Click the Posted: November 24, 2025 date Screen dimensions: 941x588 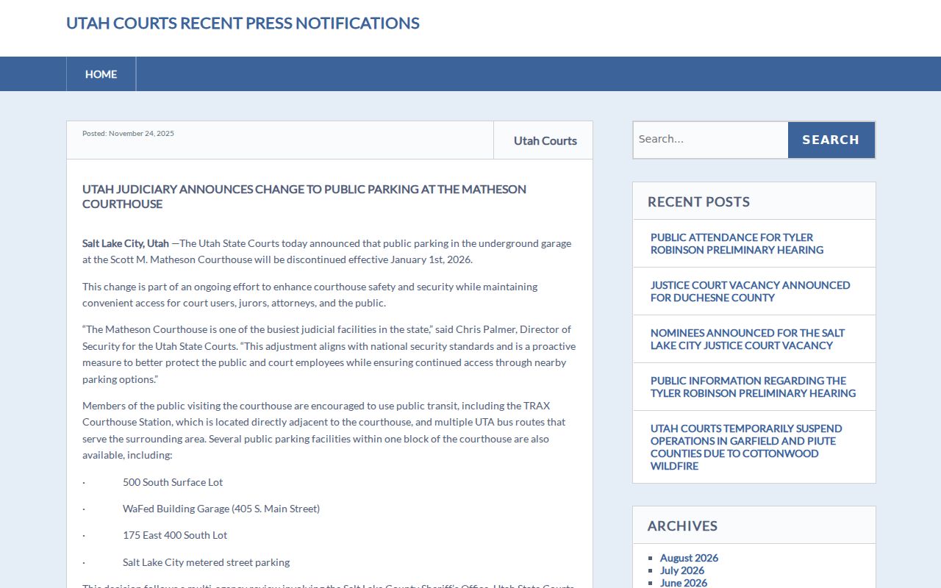[x=128, y=133]
